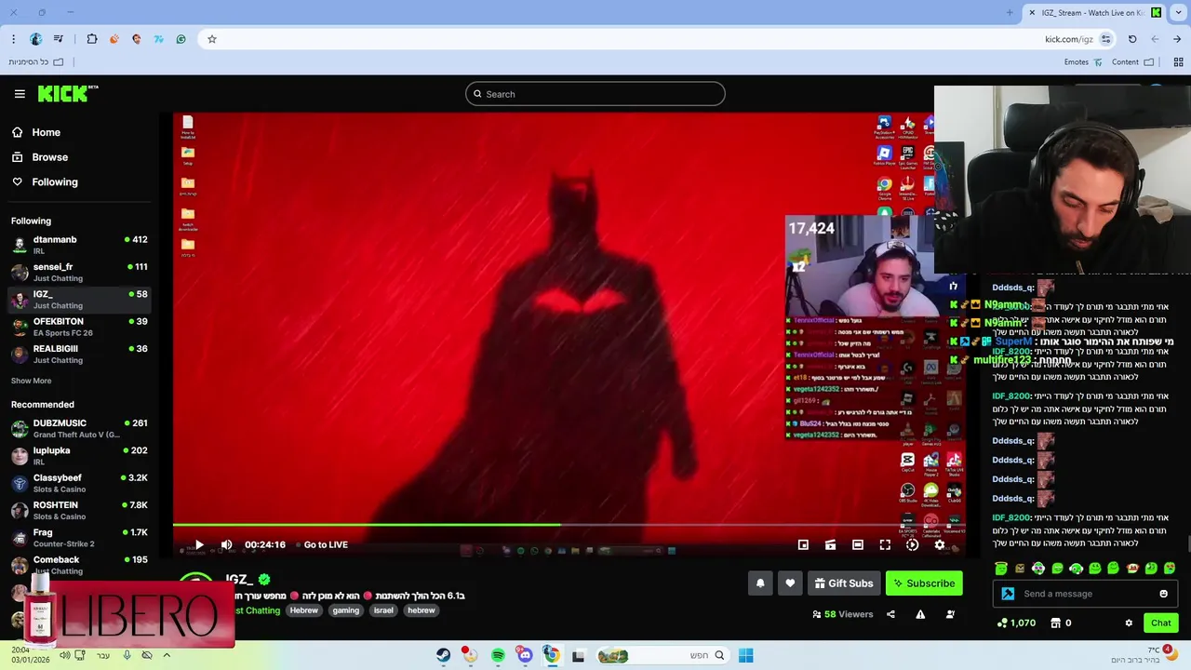Click the Hebrew tag chip
Screen dimensions: 1191x670
click(x=303, y=610)
